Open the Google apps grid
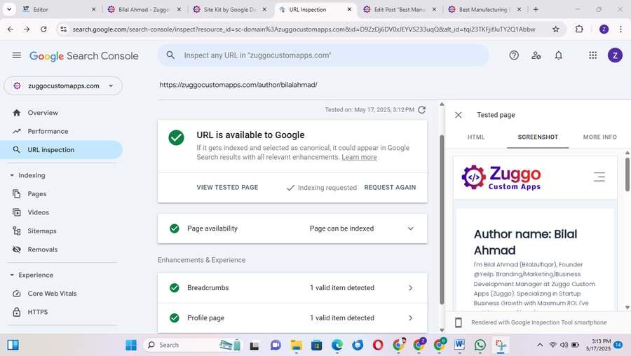This screenshot has width=631, height=356. coord(592,55)
